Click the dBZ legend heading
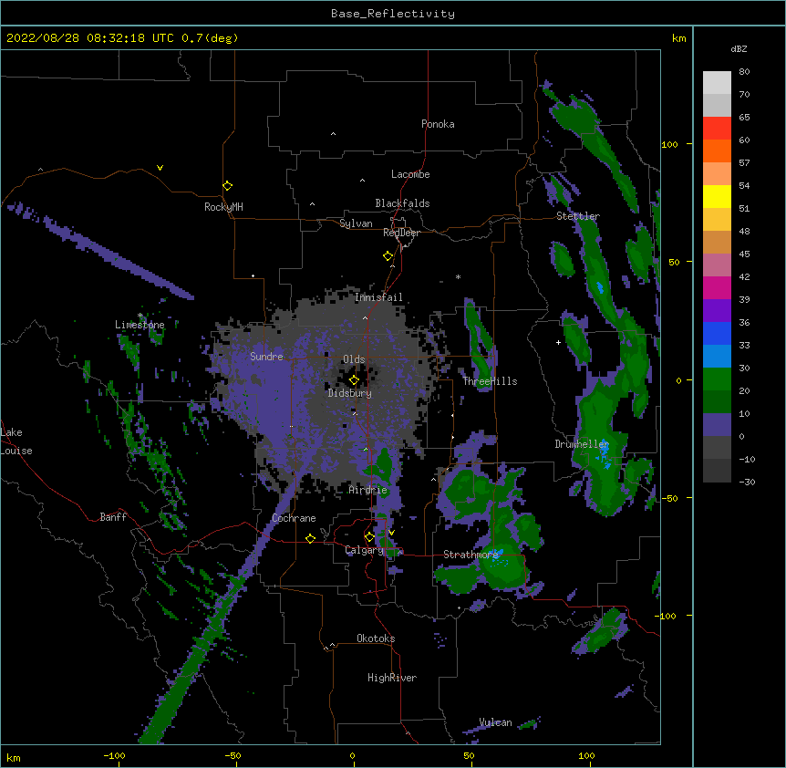This screenshot has width=786, height=768. point(739,49)
